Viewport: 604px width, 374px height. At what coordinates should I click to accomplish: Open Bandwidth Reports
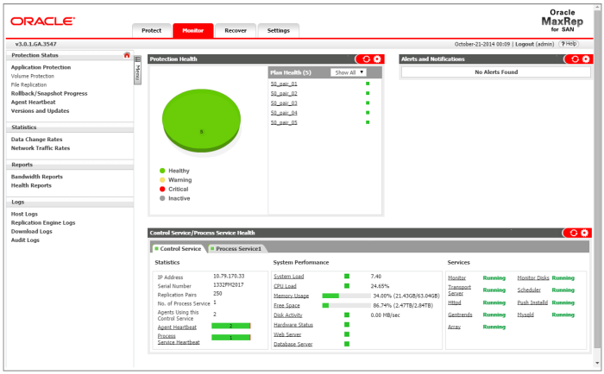pyautogui.click(x=36, y=177)
